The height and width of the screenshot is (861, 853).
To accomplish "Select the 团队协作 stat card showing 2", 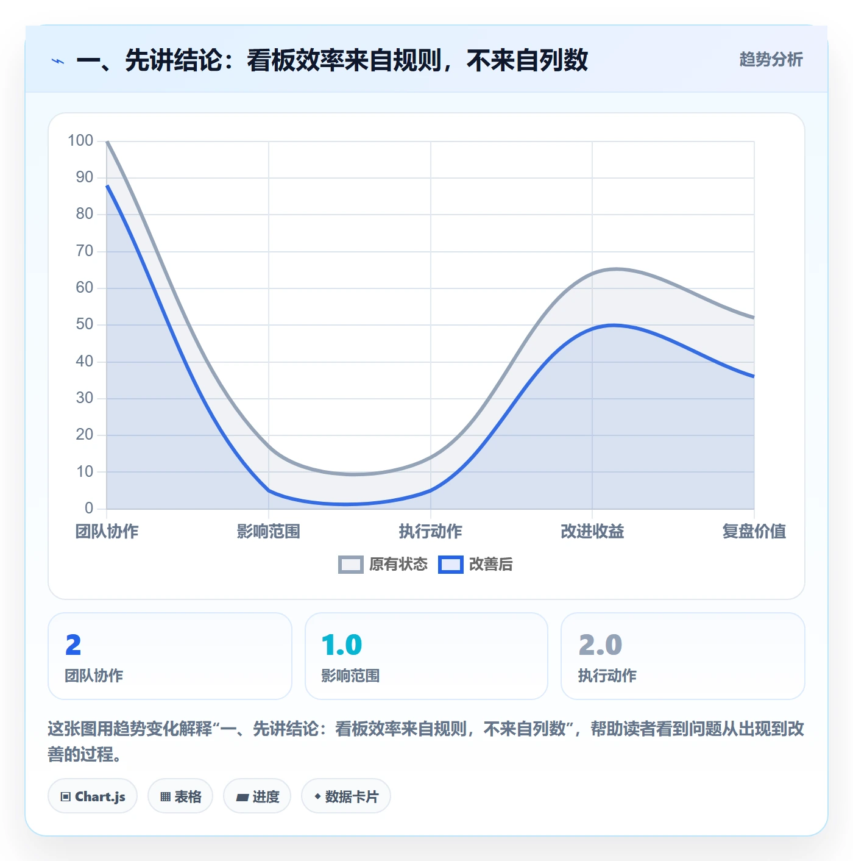I will point(170,656).
